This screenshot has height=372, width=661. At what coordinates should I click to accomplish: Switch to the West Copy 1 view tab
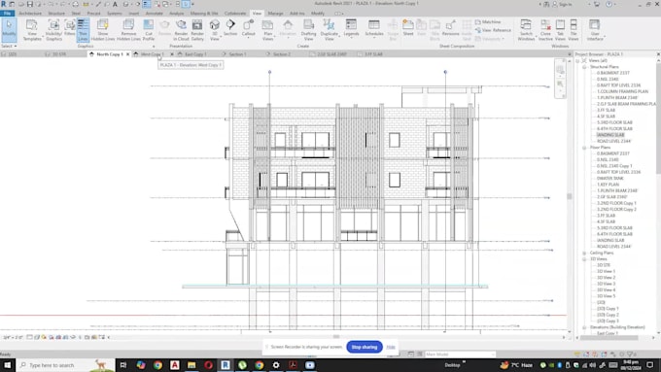click(x=152, y=54)
